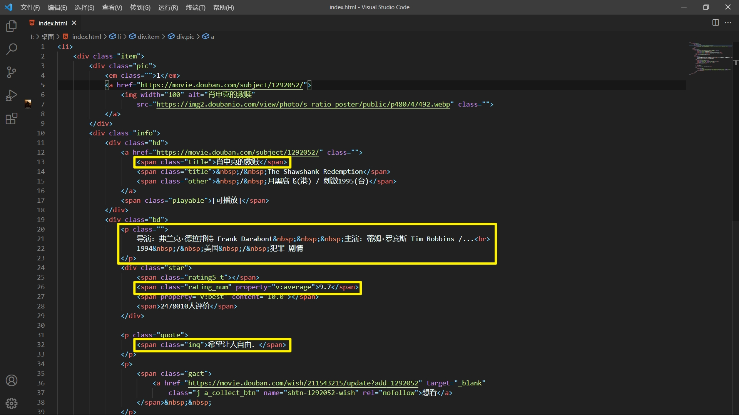Close the index.html tab
Image resolution: width=739 pixels, height=415 pixels.
click(74, 23)
